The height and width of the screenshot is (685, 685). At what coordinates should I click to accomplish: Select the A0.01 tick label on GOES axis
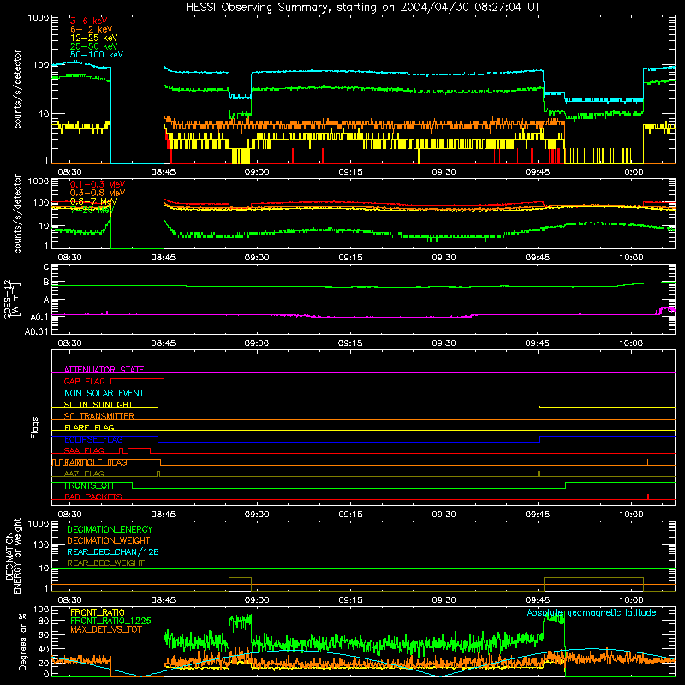tap(36, 331)
